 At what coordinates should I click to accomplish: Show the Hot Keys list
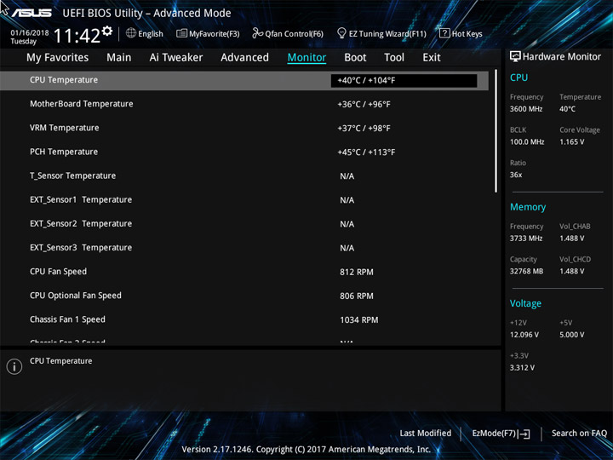pyautogui.click(x=467, y=33)
